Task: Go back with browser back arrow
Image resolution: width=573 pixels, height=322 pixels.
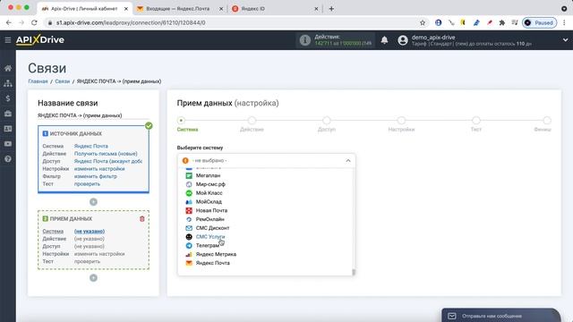Action: (9, 22)
